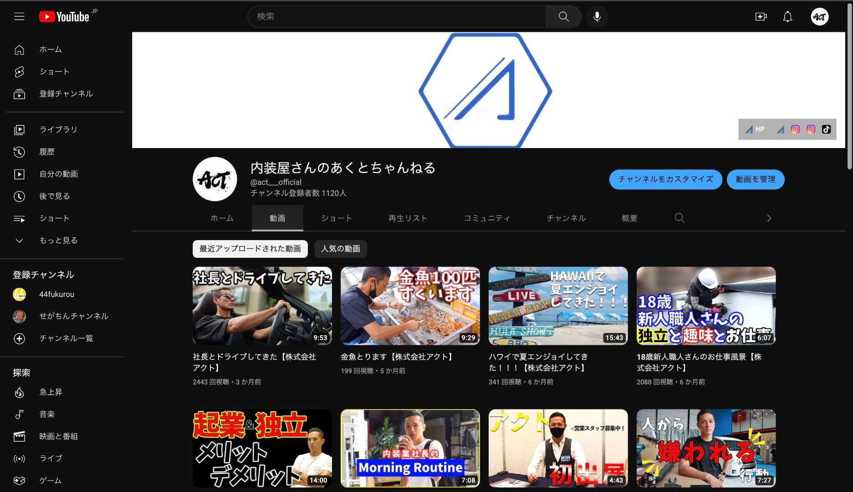Open the 44fukurou subscribed channel
Viewport: 853px width, 492px height.
click(61, 295)
